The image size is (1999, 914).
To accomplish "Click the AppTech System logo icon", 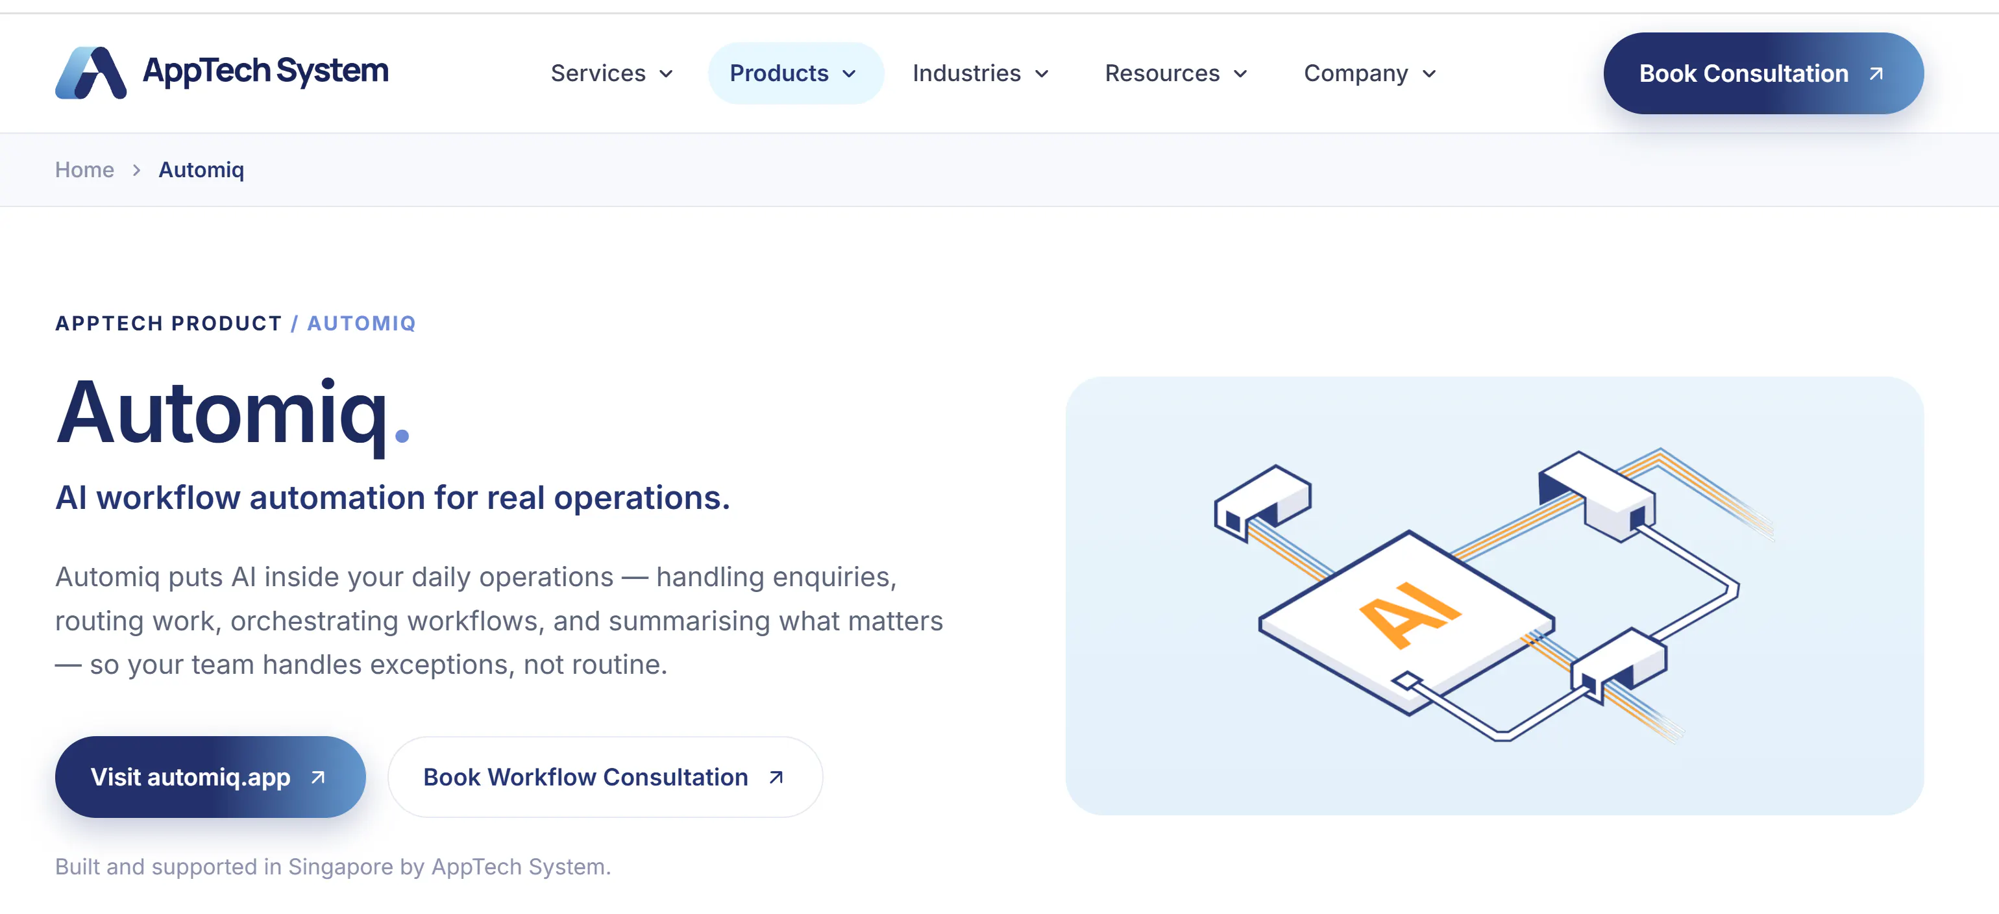I will pos(91,73).
